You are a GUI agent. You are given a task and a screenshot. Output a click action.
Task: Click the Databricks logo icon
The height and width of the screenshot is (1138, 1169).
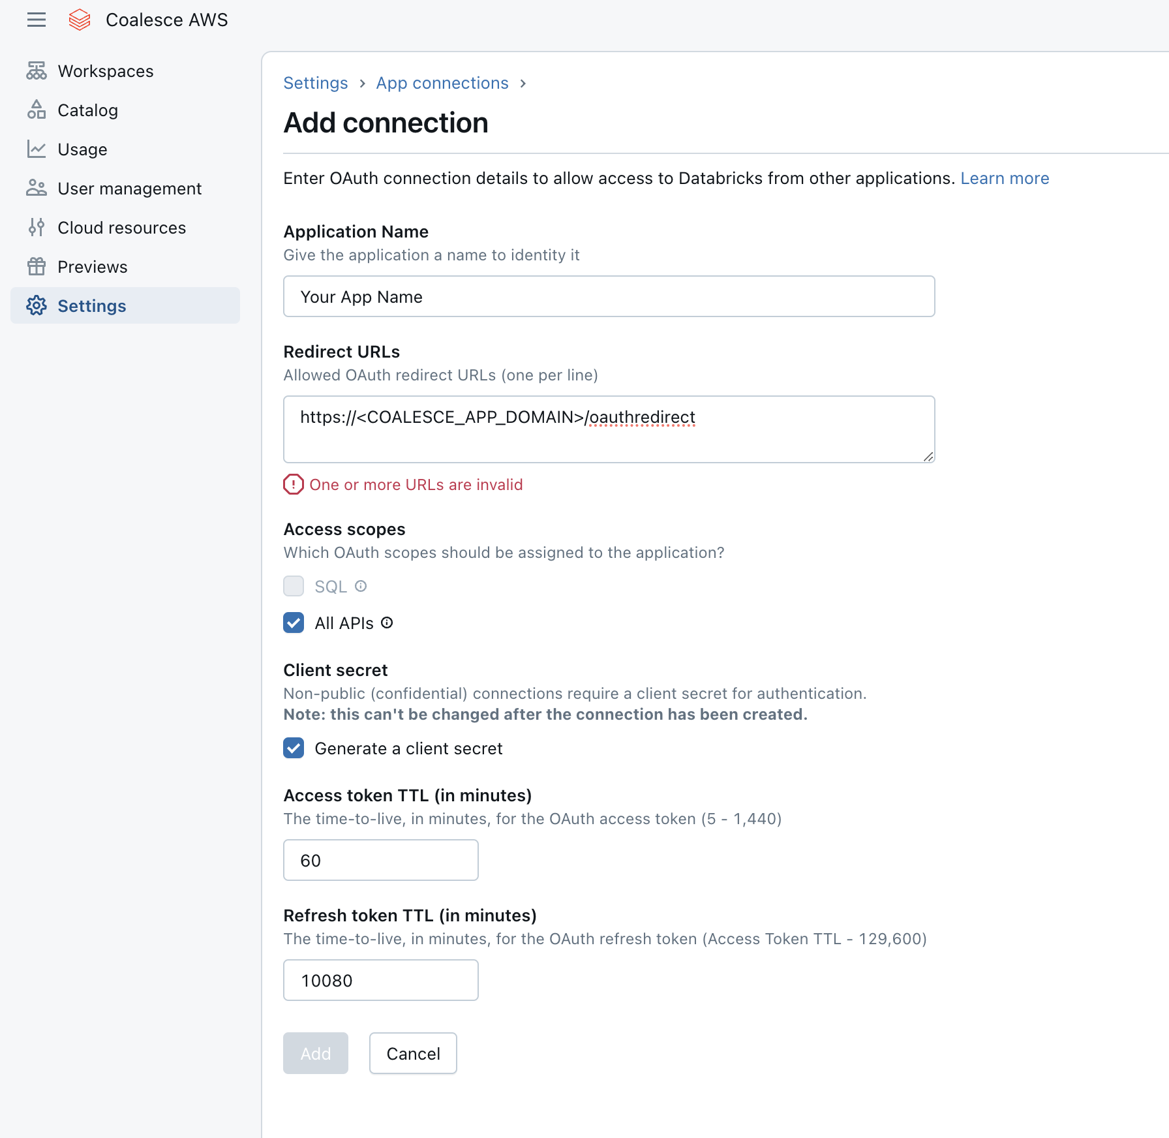(80, 20)
